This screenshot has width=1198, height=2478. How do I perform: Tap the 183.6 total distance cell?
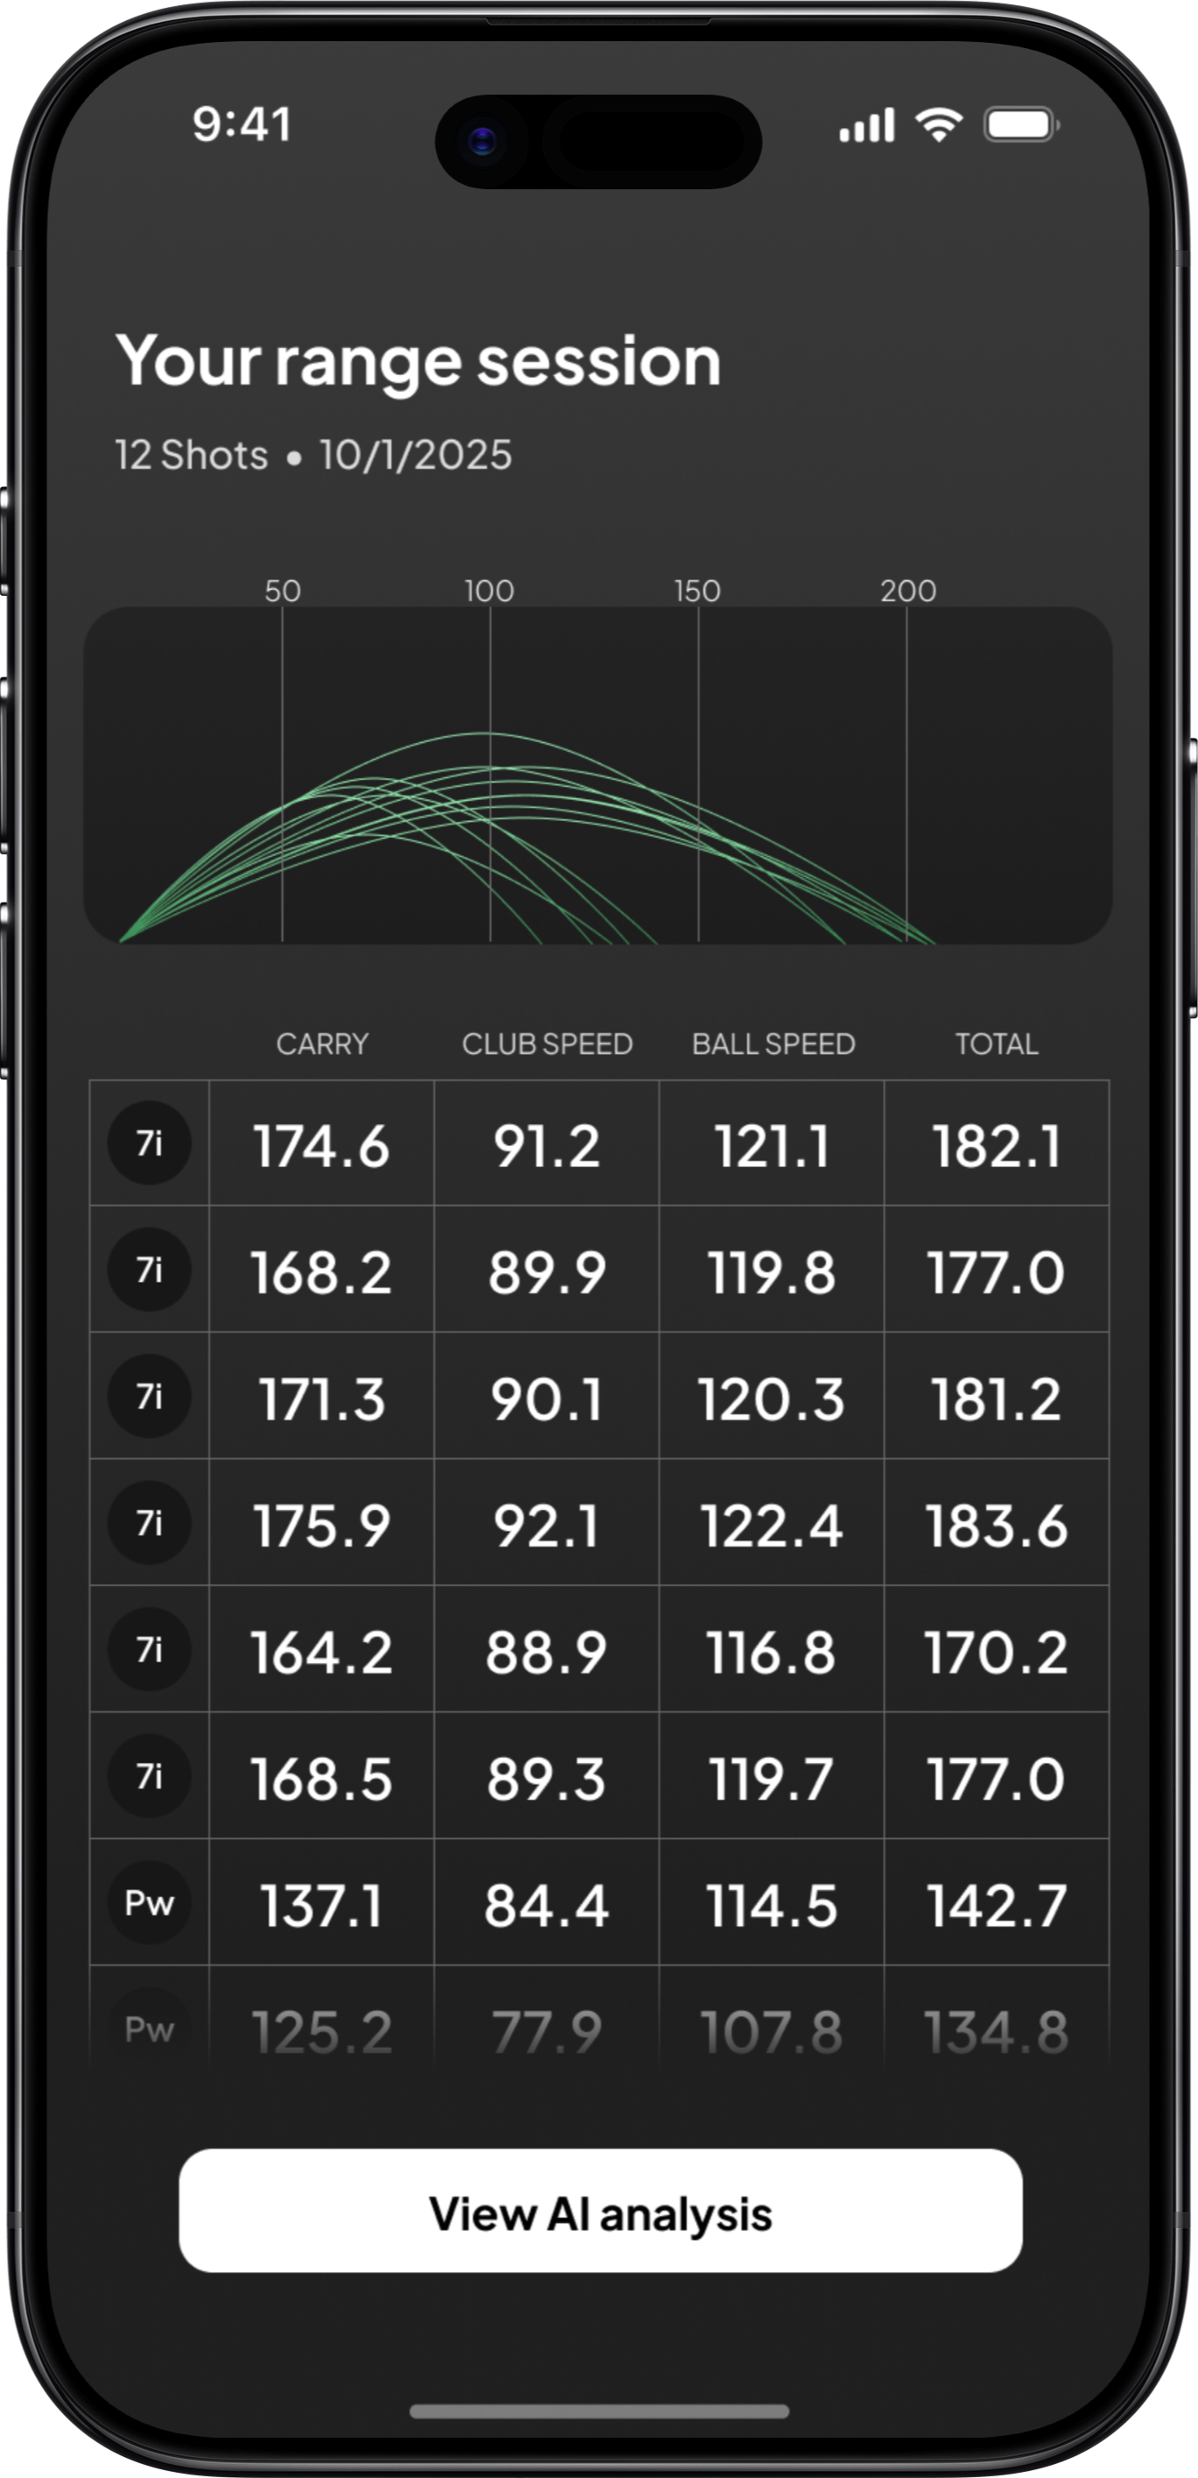(996, 1526)
